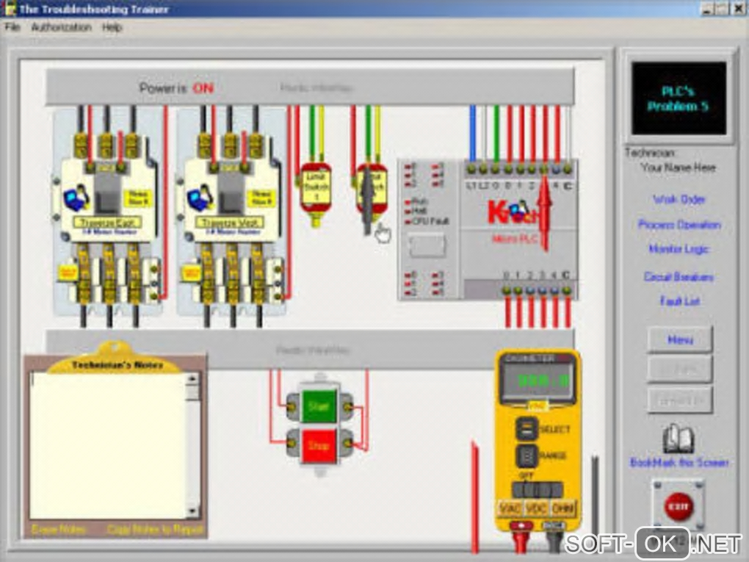Click the PLC output terminal 0
This screenshot has height=562, width=749.
[x=507, y=290]
